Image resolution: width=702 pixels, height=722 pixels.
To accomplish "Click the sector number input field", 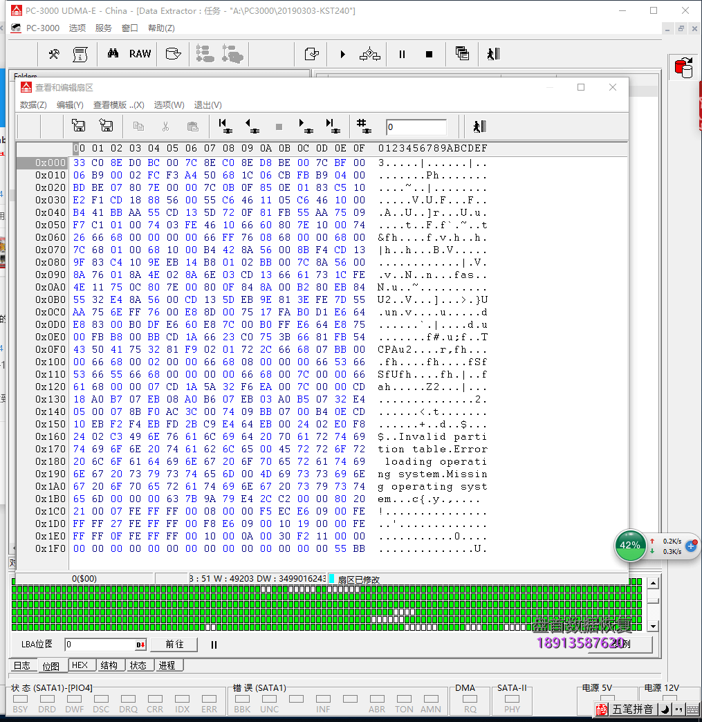I will click(416, 127).
